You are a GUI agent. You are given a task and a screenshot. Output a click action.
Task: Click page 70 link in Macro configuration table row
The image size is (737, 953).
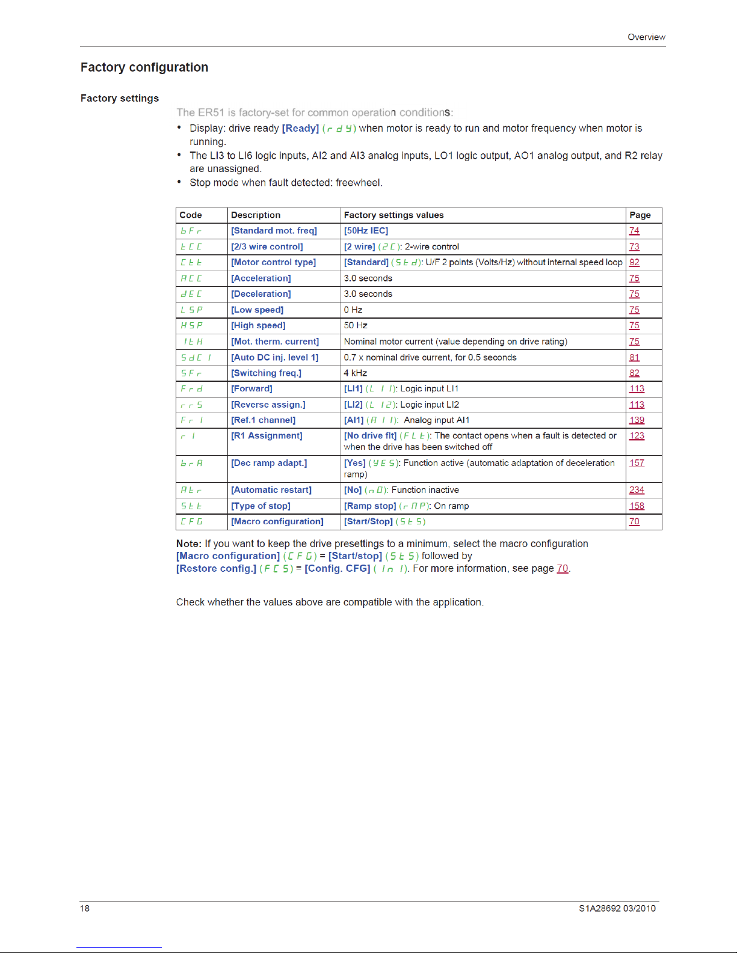point(634,521)
